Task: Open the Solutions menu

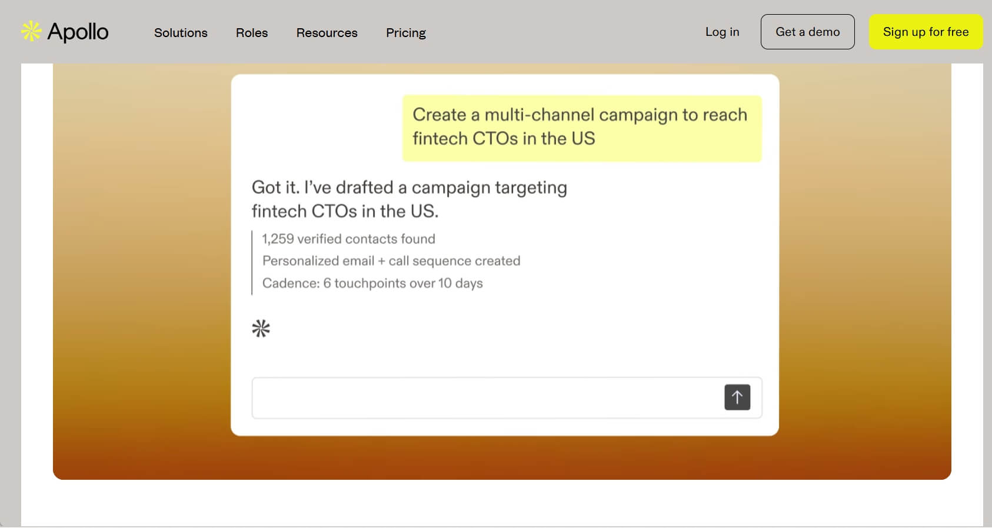Action: click(x=181, y=33)
